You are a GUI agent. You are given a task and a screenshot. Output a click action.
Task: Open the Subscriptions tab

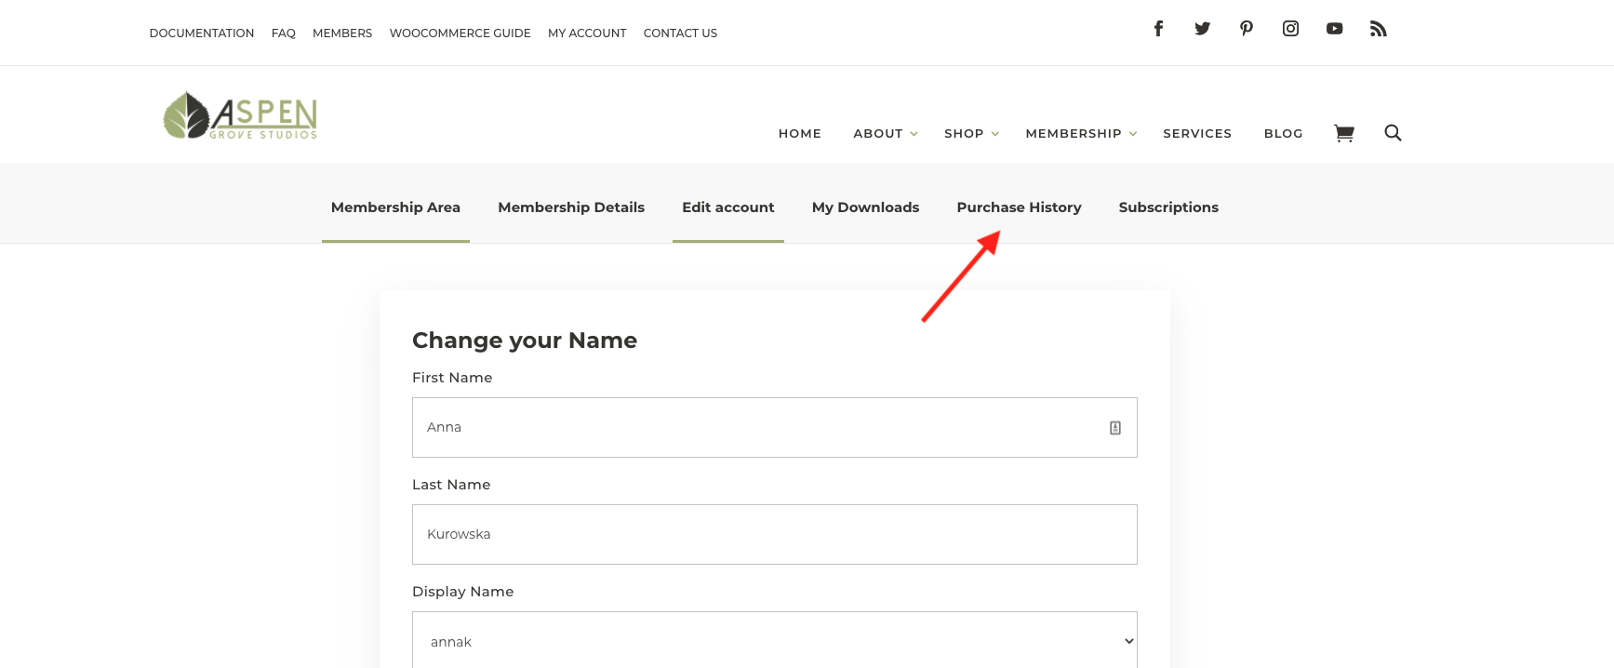point(1168,207)
